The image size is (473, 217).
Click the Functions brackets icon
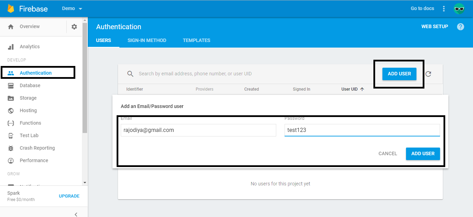[11, 123]
